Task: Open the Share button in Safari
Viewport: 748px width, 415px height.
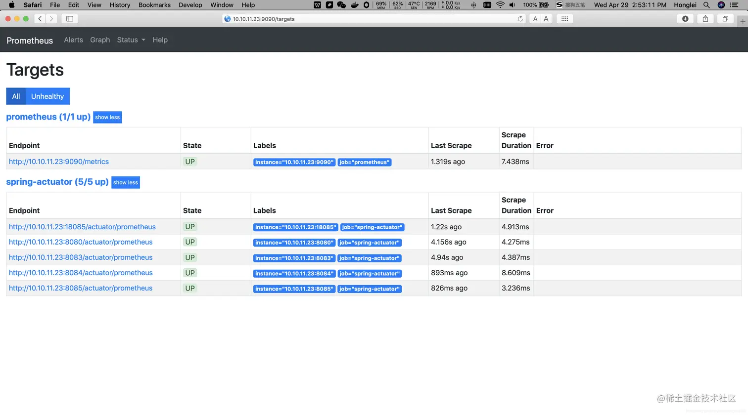Action: (705, 19)
